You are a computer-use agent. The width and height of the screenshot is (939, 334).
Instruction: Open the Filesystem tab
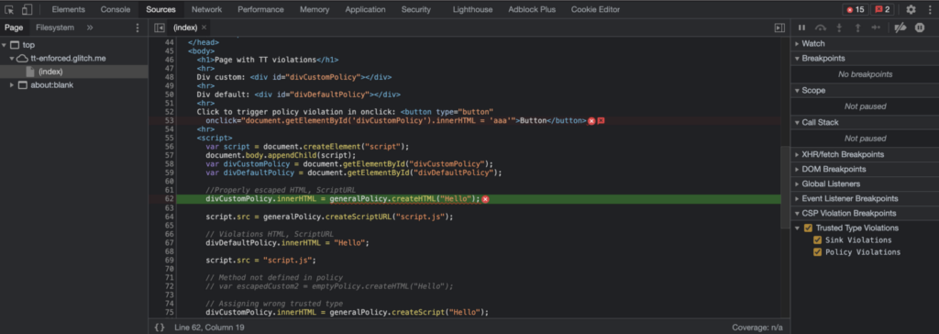pyautogui.click(x=54, y=28)
